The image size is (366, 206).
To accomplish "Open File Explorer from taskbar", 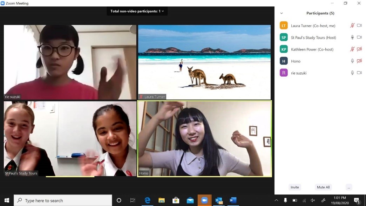I will 162,200.
